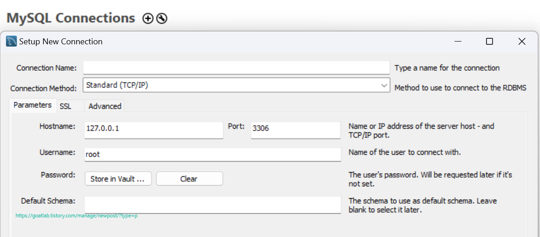
Task: Focus the Connection Name field
Action: pos(236,68)
